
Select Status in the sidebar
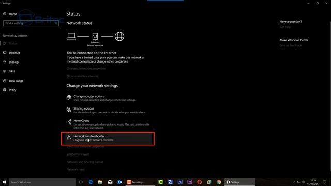click(12, 43)
